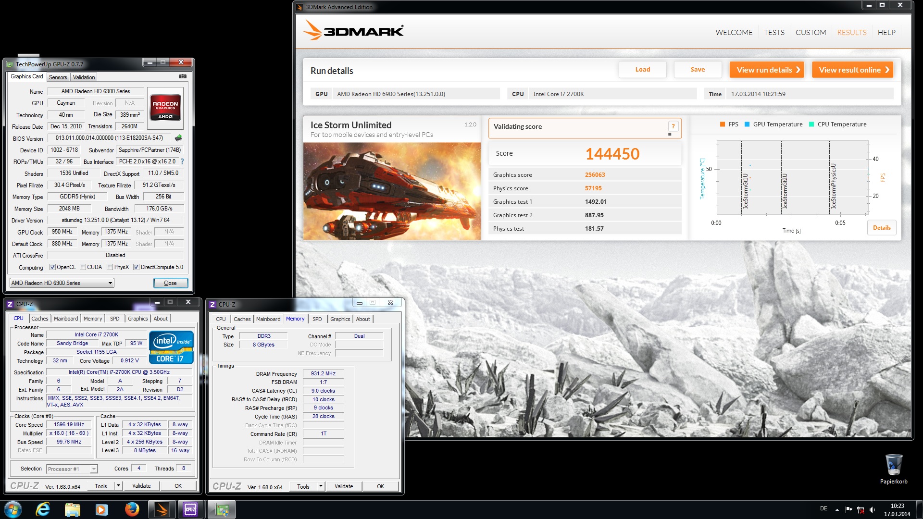This screenshot has width=923, height=519.
Task: Click the volume speaker tray icon
Action: pos(873,509)
